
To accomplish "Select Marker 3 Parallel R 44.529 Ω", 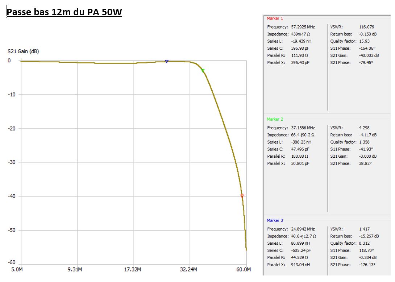I will [300, 258].
